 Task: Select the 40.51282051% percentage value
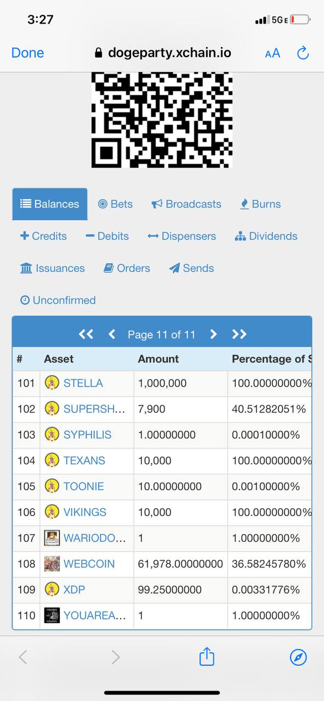pos(269,409)
